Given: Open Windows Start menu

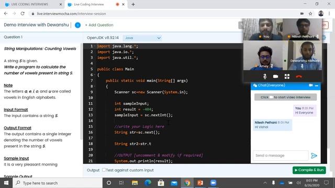Looking at the screenshot, I should pos(6,183).
